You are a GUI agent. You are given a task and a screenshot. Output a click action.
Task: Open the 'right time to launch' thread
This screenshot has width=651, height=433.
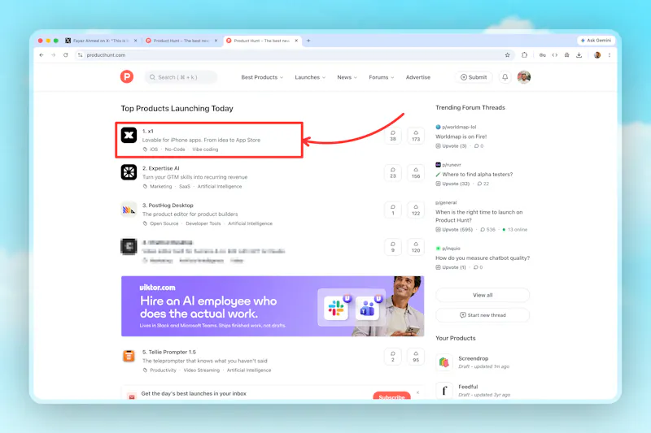pyautogui.click(x=478, y=216)
